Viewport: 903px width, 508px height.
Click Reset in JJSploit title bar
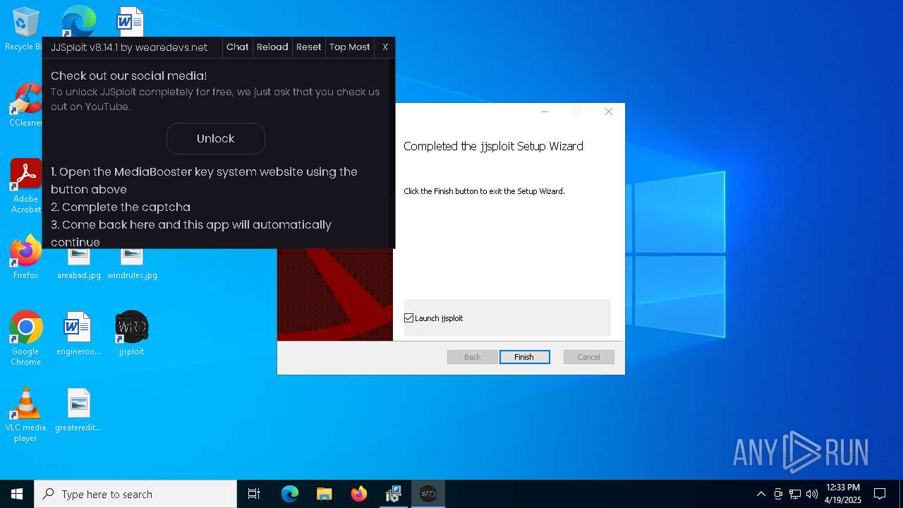(x=308, y=47)
